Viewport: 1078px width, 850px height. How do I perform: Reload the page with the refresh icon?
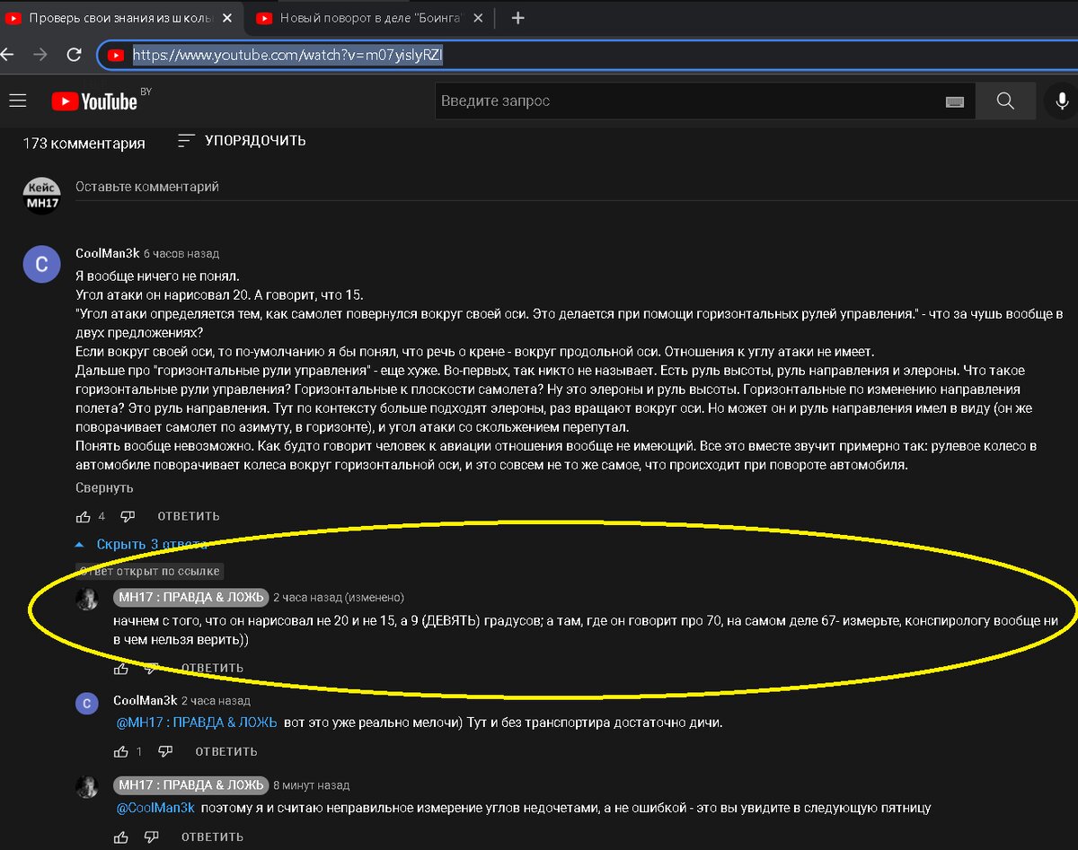coord(75,55)
